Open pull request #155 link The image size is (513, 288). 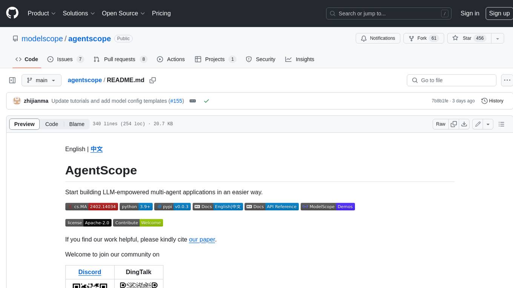tap(176, 101)
